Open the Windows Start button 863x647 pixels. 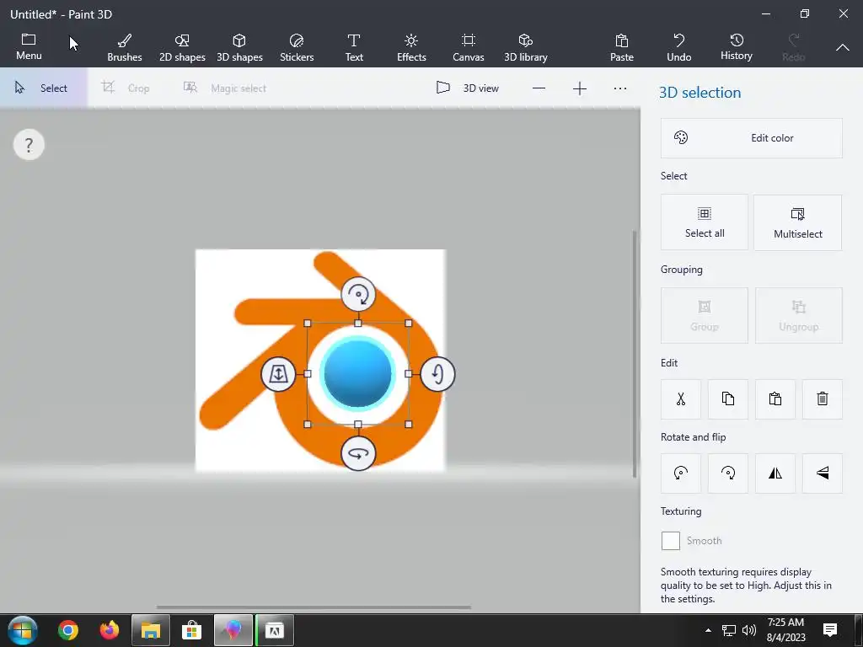tap(23, 630)
